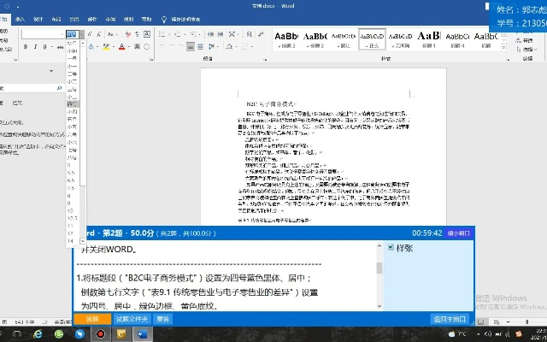
Task: Open the font size dropdown arrow
Action: coord(82,34)
